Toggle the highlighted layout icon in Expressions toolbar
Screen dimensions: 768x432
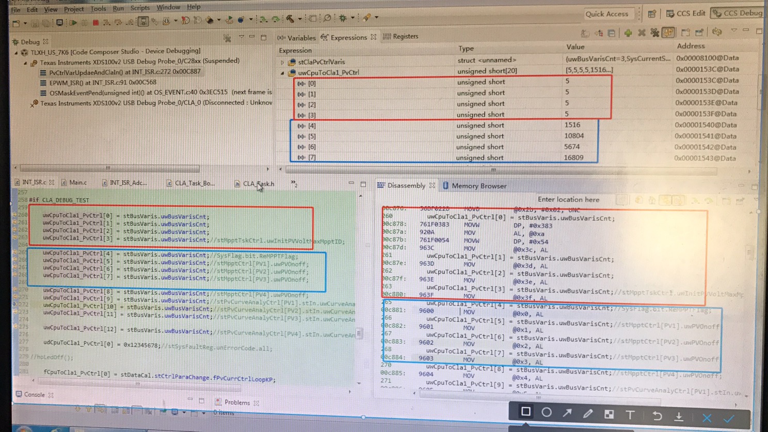click(x=668, y=32)
